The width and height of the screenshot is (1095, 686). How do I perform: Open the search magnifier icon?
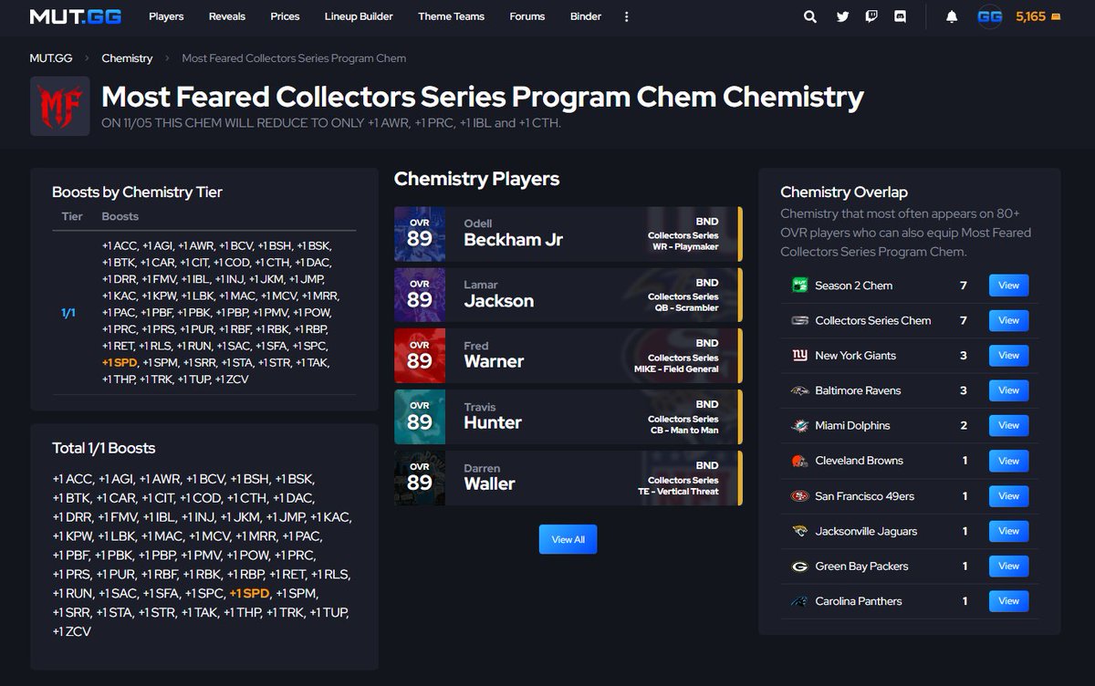[810, 16]
